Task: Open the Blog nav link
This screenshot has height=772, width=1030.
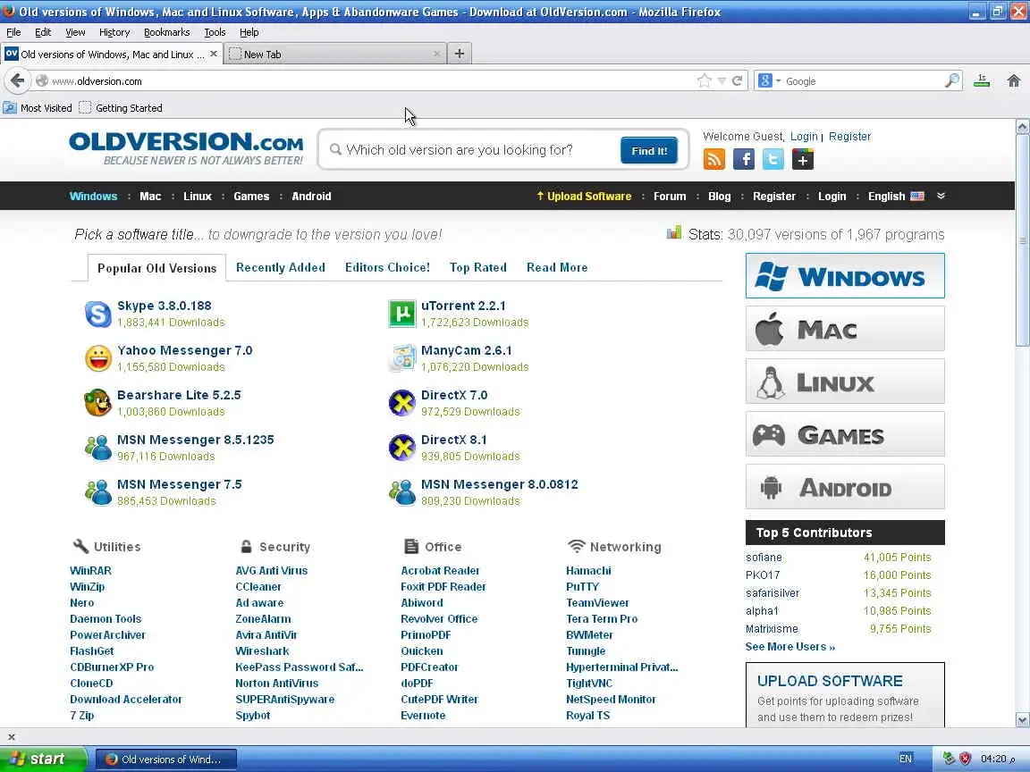Action: click(719, 197)
